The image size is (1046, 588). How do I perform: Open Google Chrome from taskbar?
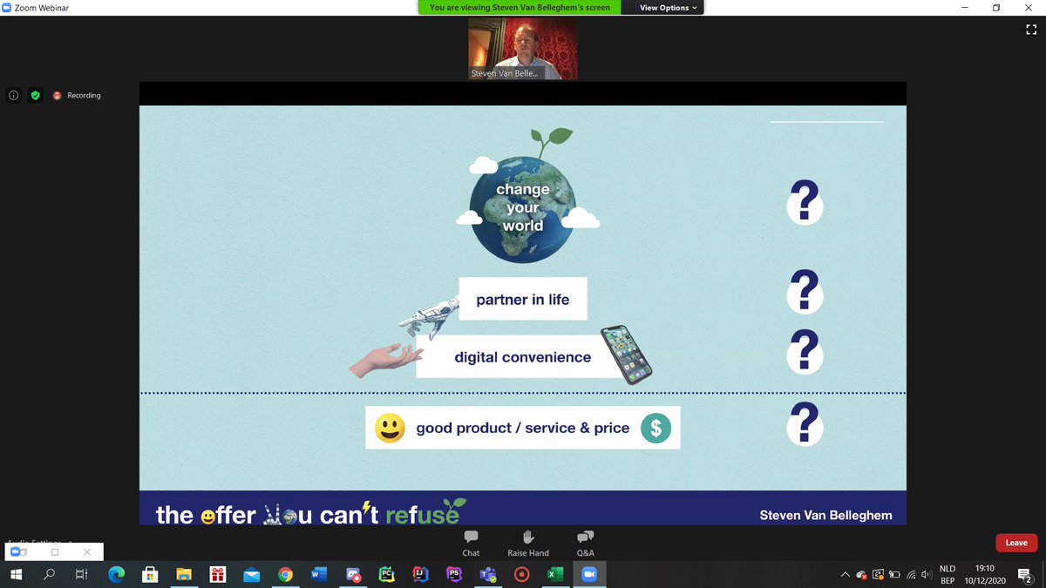click(x=285, y=574)
